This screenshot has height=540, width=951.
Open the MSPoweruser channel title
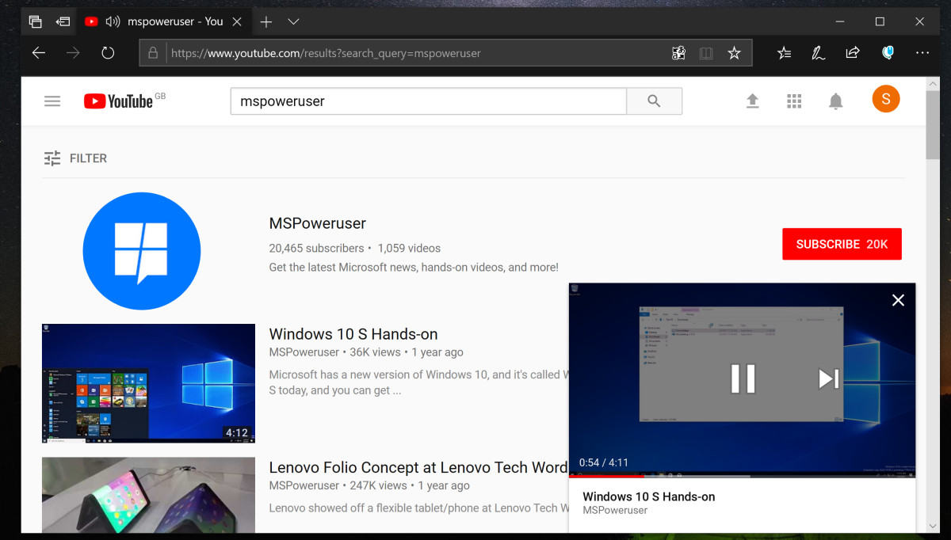tap(318, 223)
